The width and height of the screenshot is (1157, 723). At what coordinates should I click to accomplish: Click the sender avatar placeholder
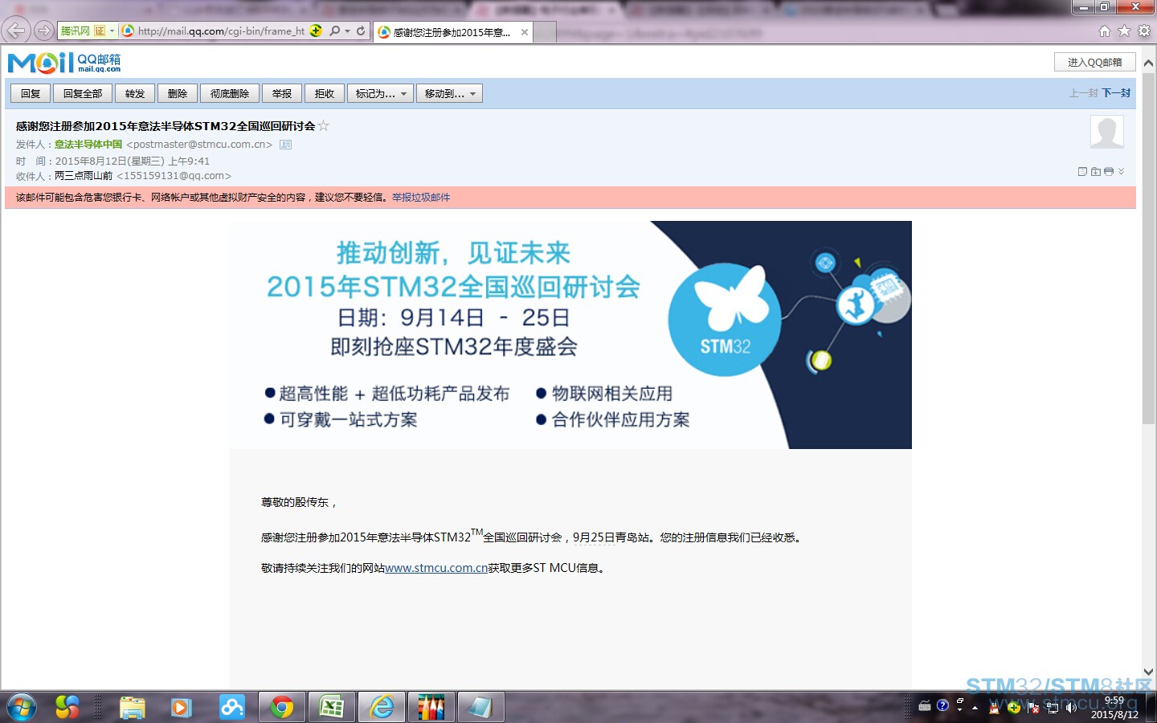tap(1106, 132)
